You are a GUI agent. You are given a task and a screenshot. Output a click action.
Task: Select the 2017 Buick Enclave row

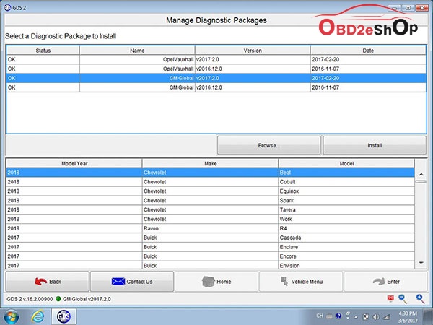pos(210,247)
